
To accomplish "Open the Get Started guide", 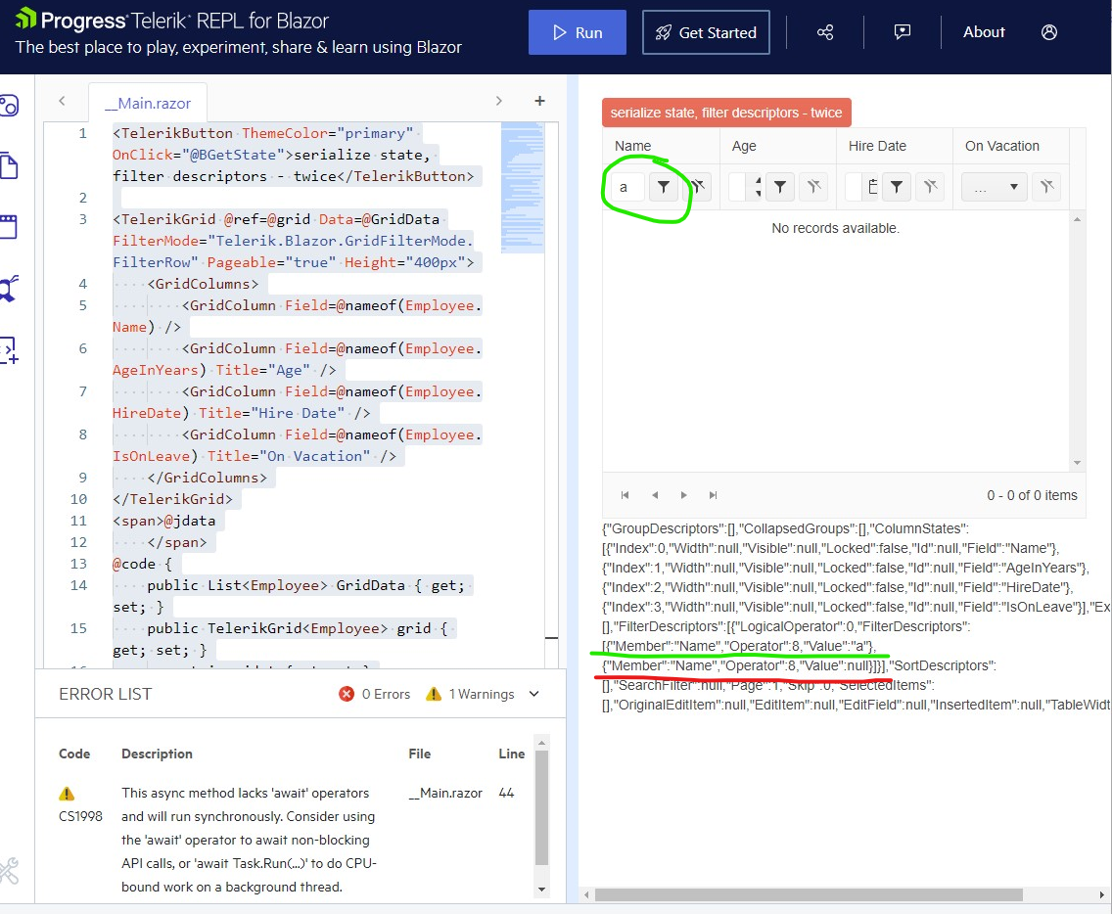I will pyautogui.click(x=706, y=32).
